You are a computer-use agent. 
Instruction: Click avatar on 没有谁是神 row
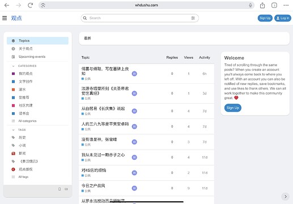(134, 142)
